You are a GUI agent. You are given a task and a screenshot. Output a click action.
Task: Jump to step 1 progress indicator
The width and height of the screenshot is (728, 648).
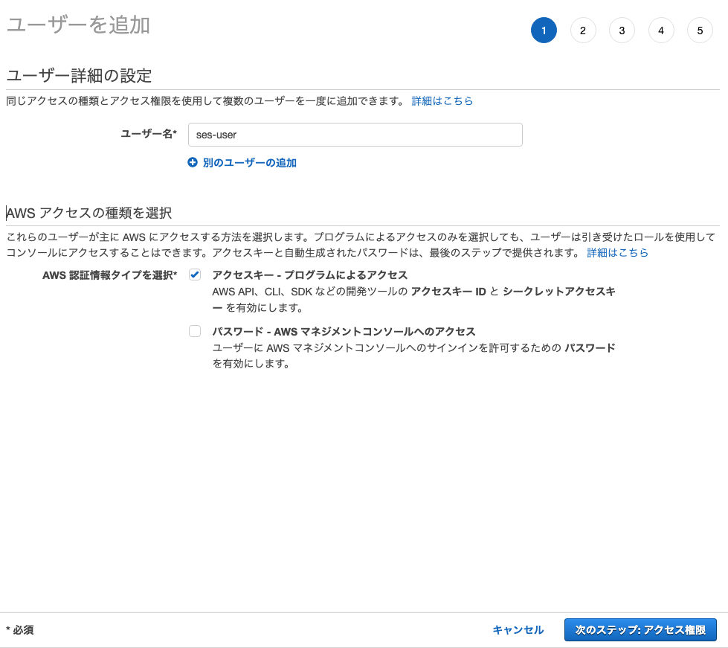point(544,31)
